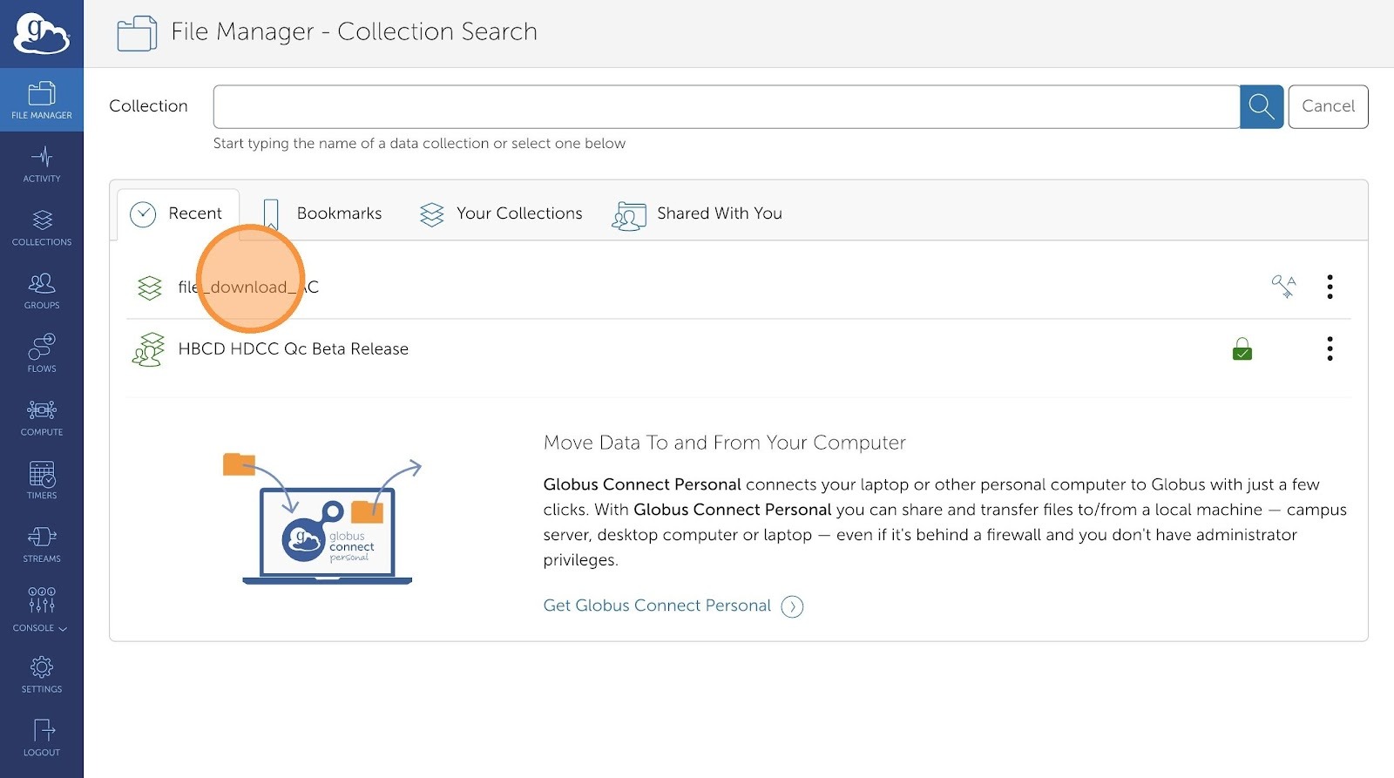1394x778 pixels.
Task: Switch to Shared With You tab
Action: [x=698, y=213]
